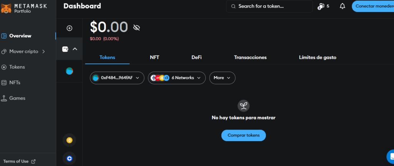The image size is (394, 166).
Task: Click the Comprar tokens button
Action: (x=244, y=135)
